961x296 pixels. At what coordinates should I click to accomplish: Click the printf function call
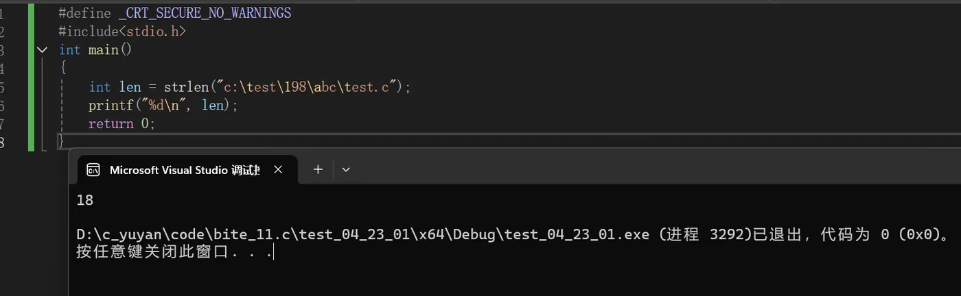(x=111, y=106)
